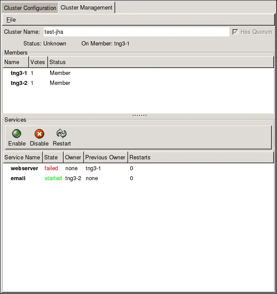Select the email service row

pos(18,178)
